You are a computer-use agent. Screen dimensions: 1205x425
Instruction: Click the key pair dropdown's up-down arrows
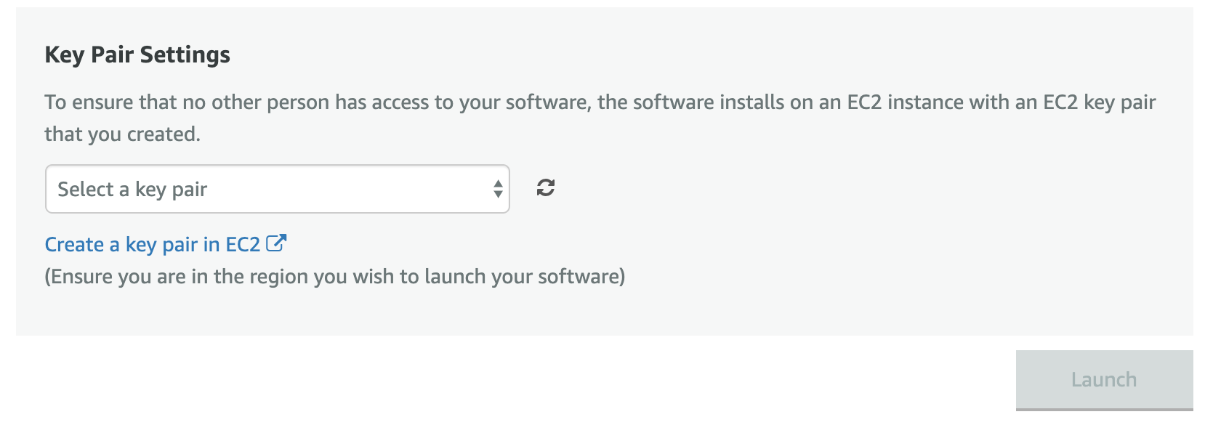coord(498,189)
